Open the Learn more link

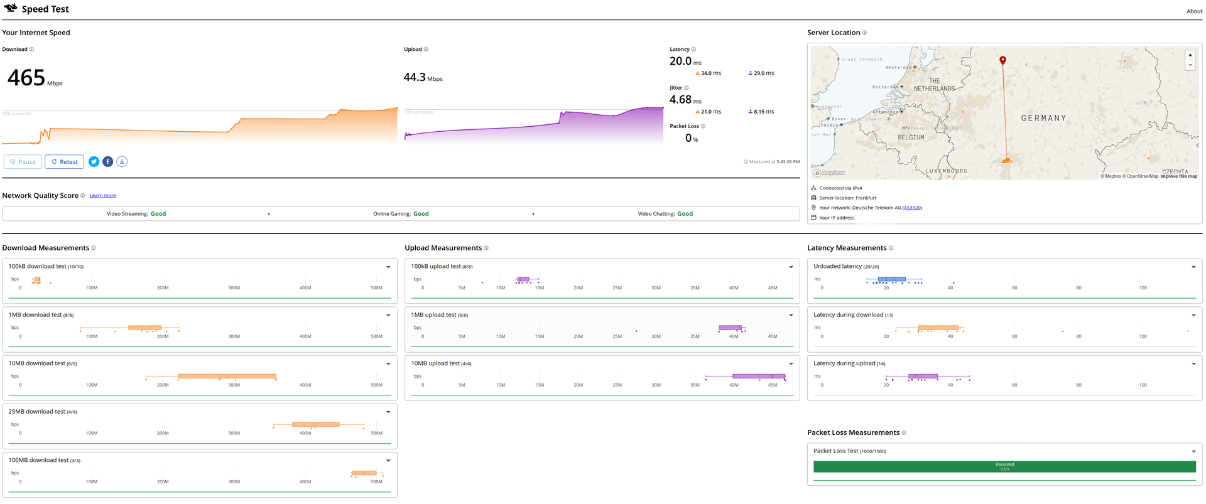(x=102, y=196)
